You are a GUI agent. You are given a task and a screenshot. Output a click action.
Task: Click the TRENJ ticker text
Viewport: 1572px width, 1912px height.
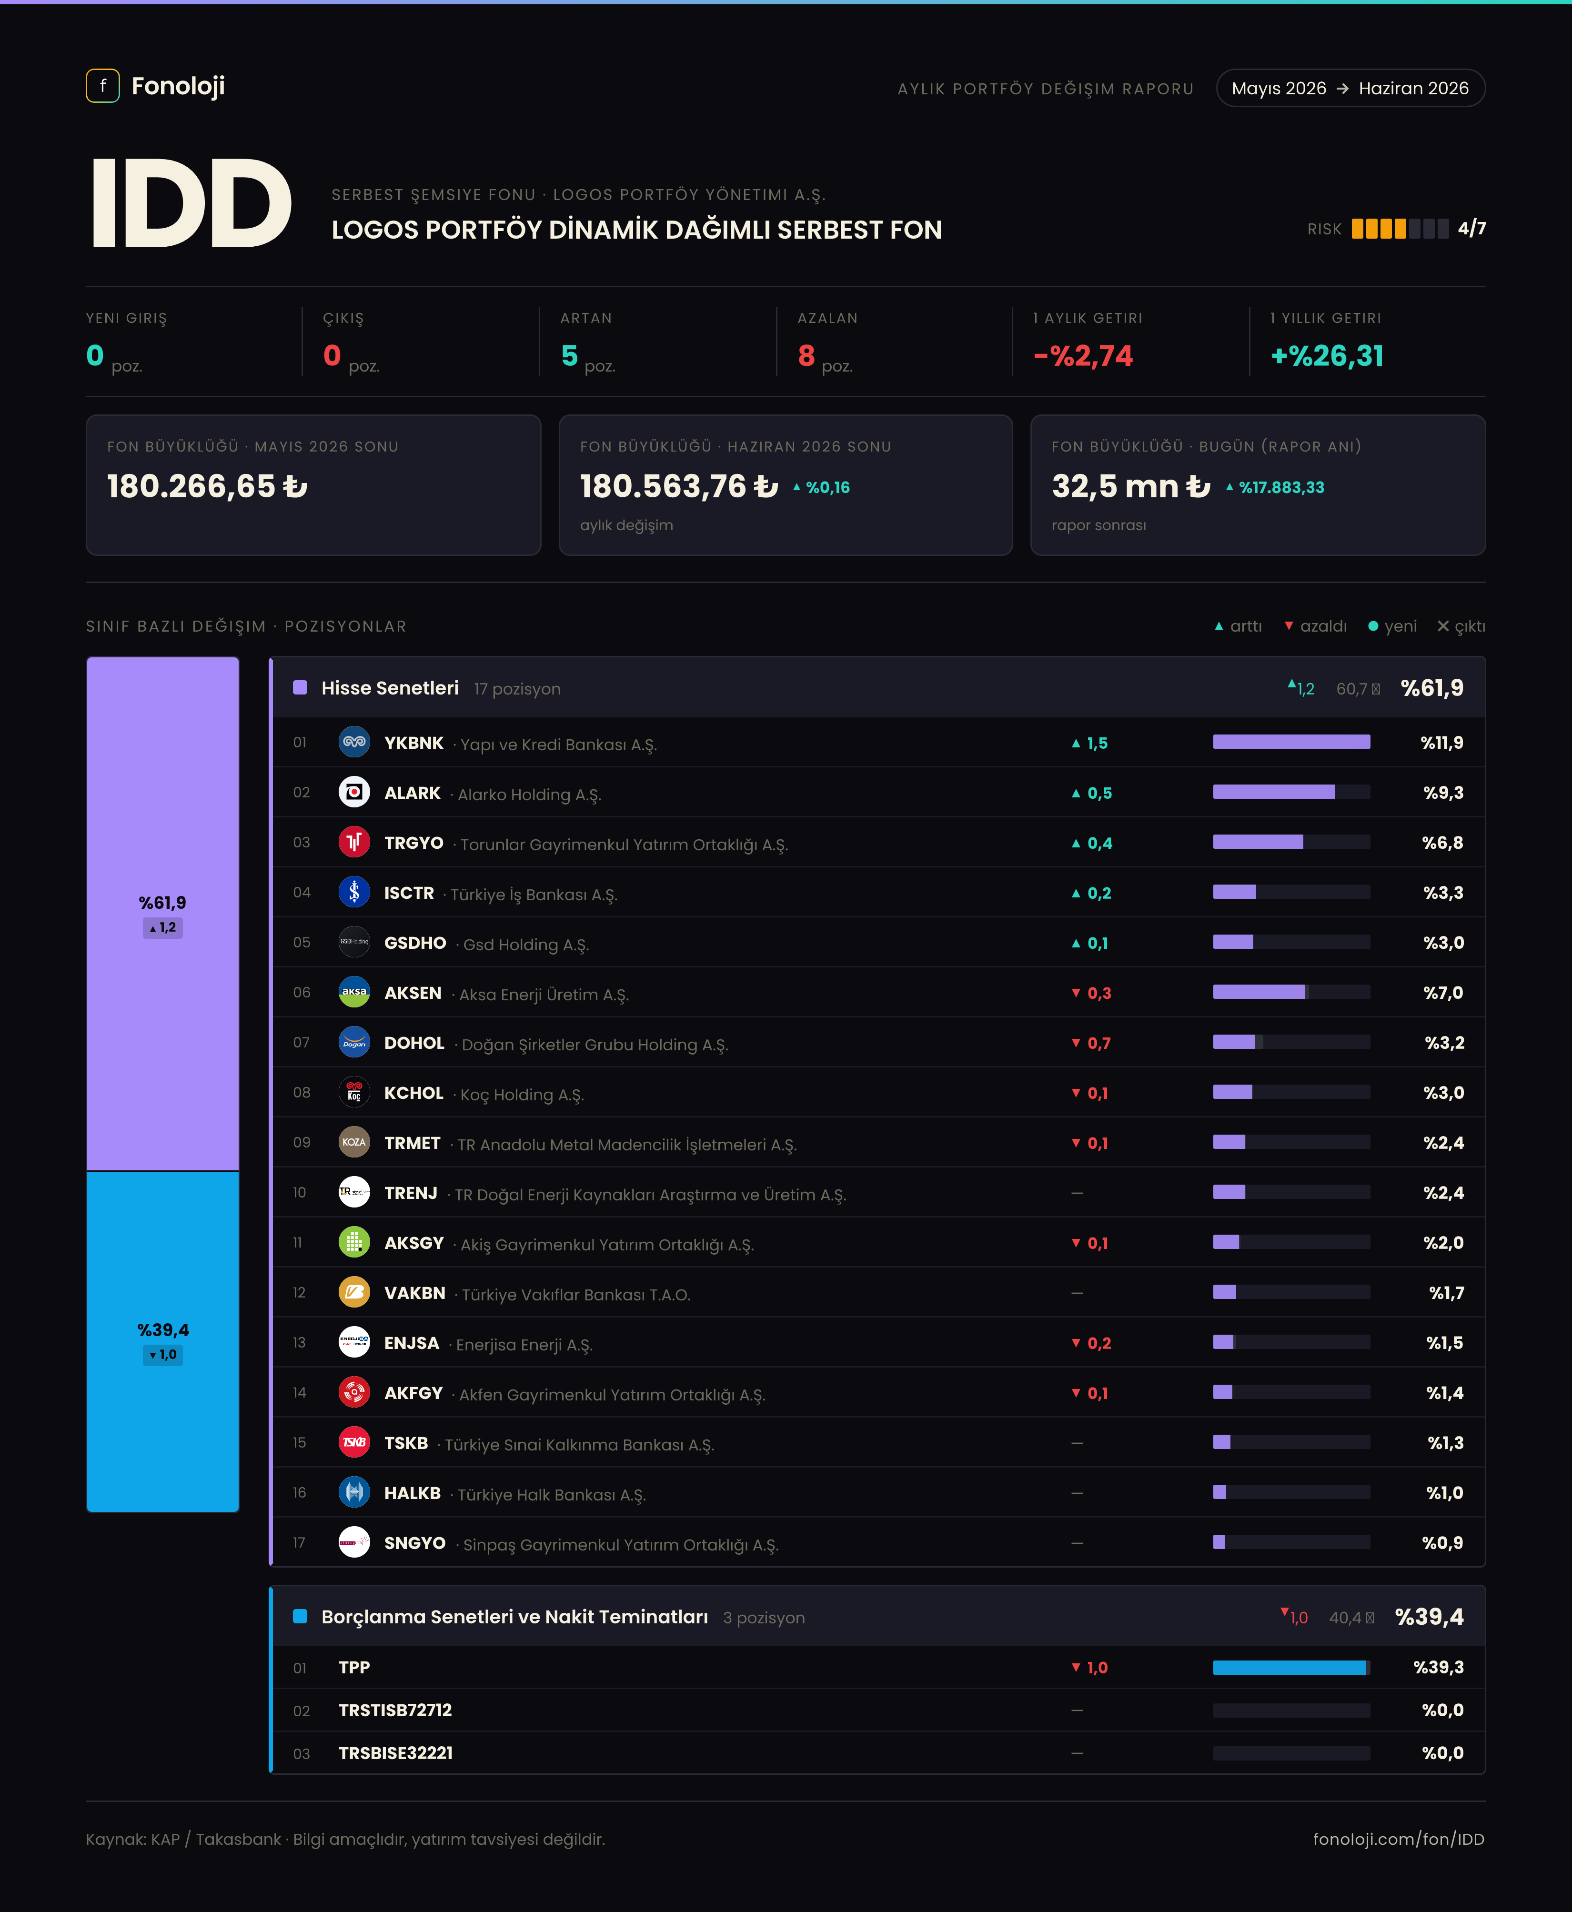(x=411, y=1193)
